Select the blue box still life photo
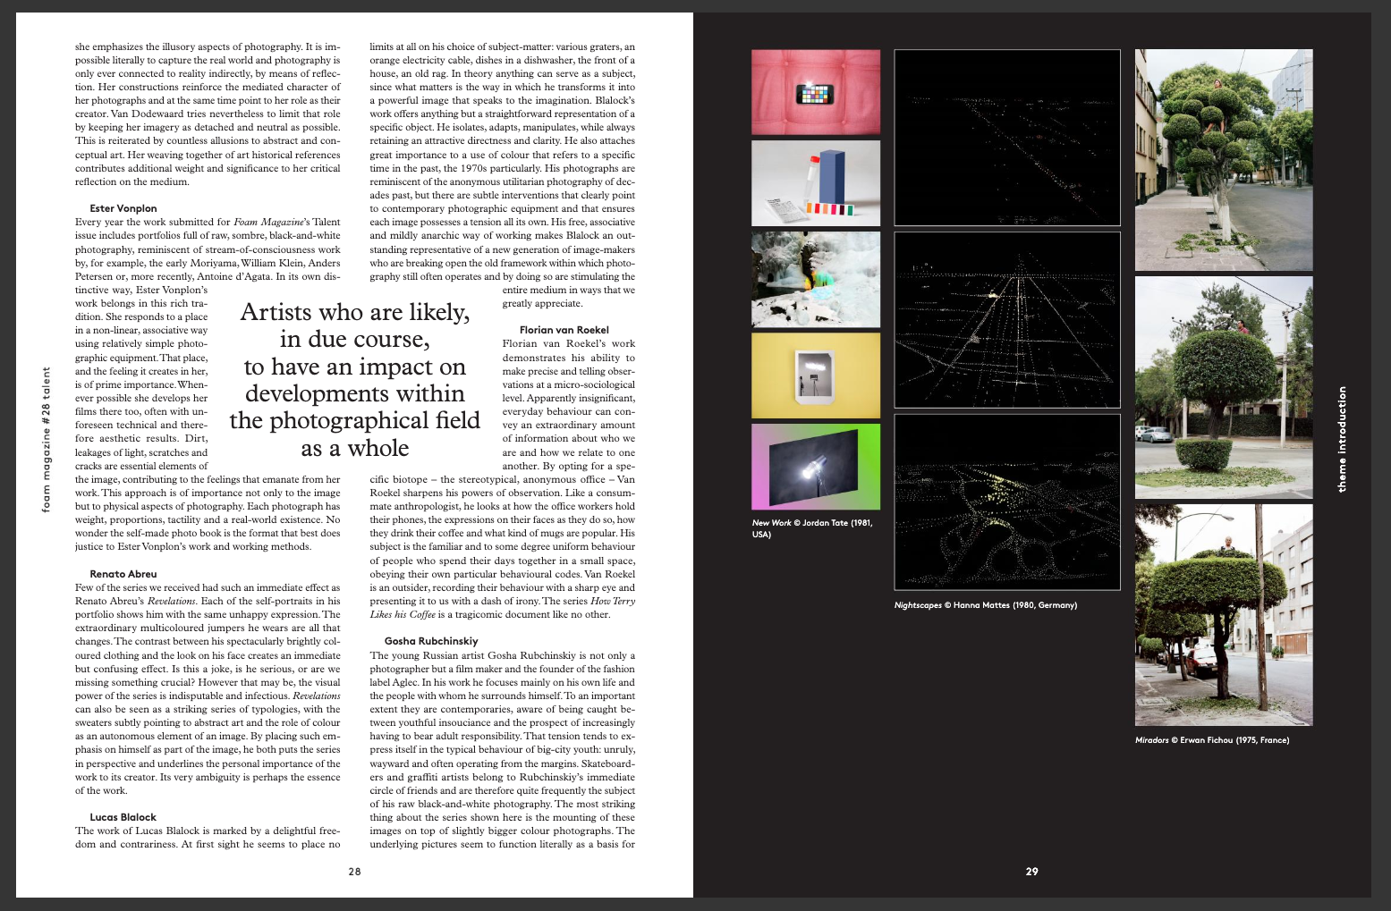Screen dimensions: 1391x911 pos(815,183)
